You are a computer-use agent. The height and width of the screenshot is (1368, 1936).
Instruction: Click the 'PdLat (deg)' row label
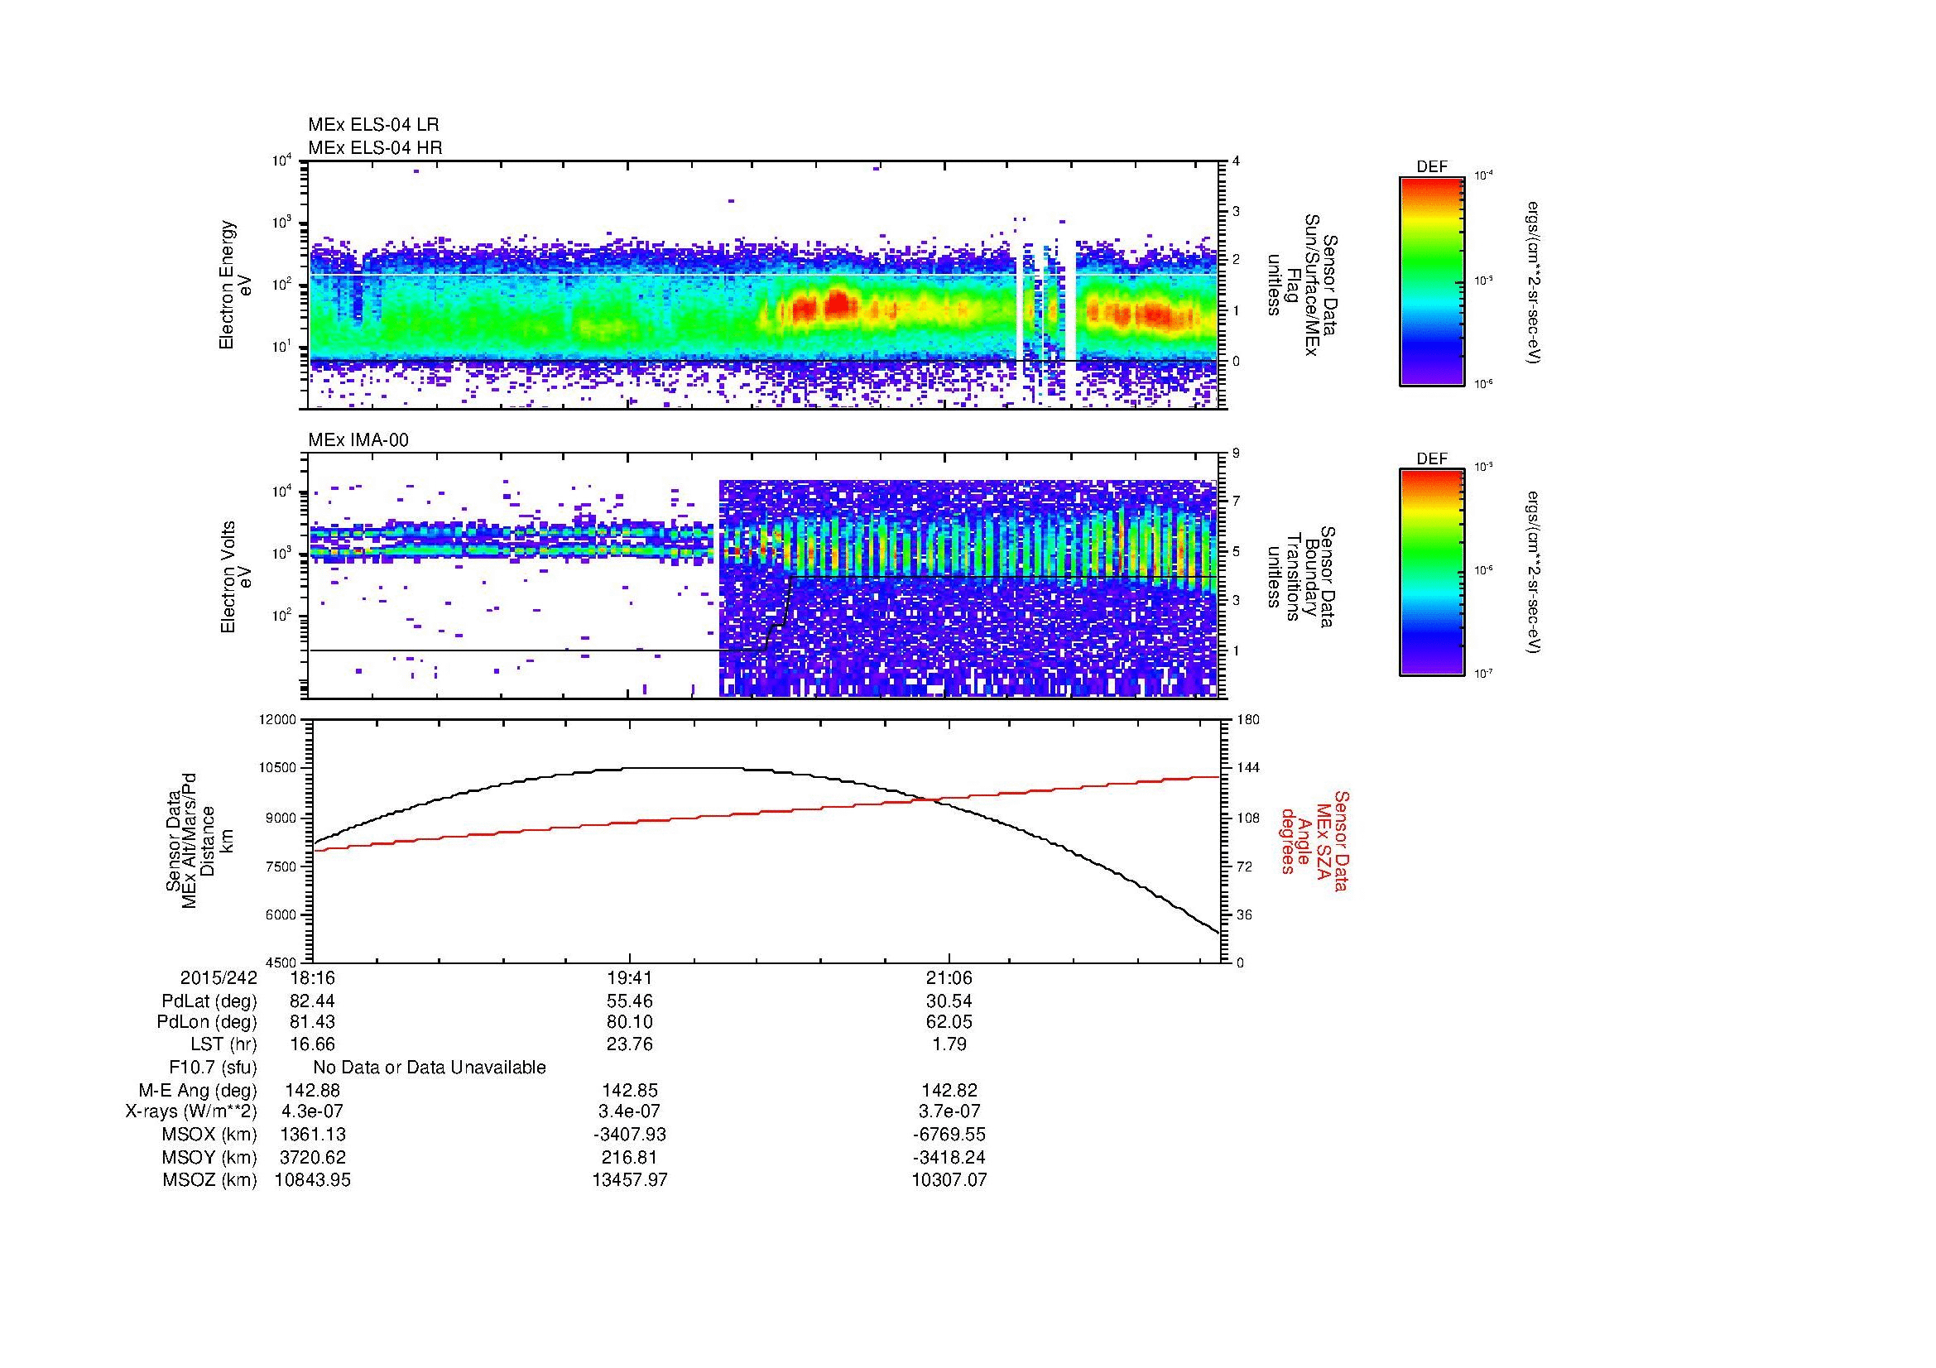pos(209,1001)
